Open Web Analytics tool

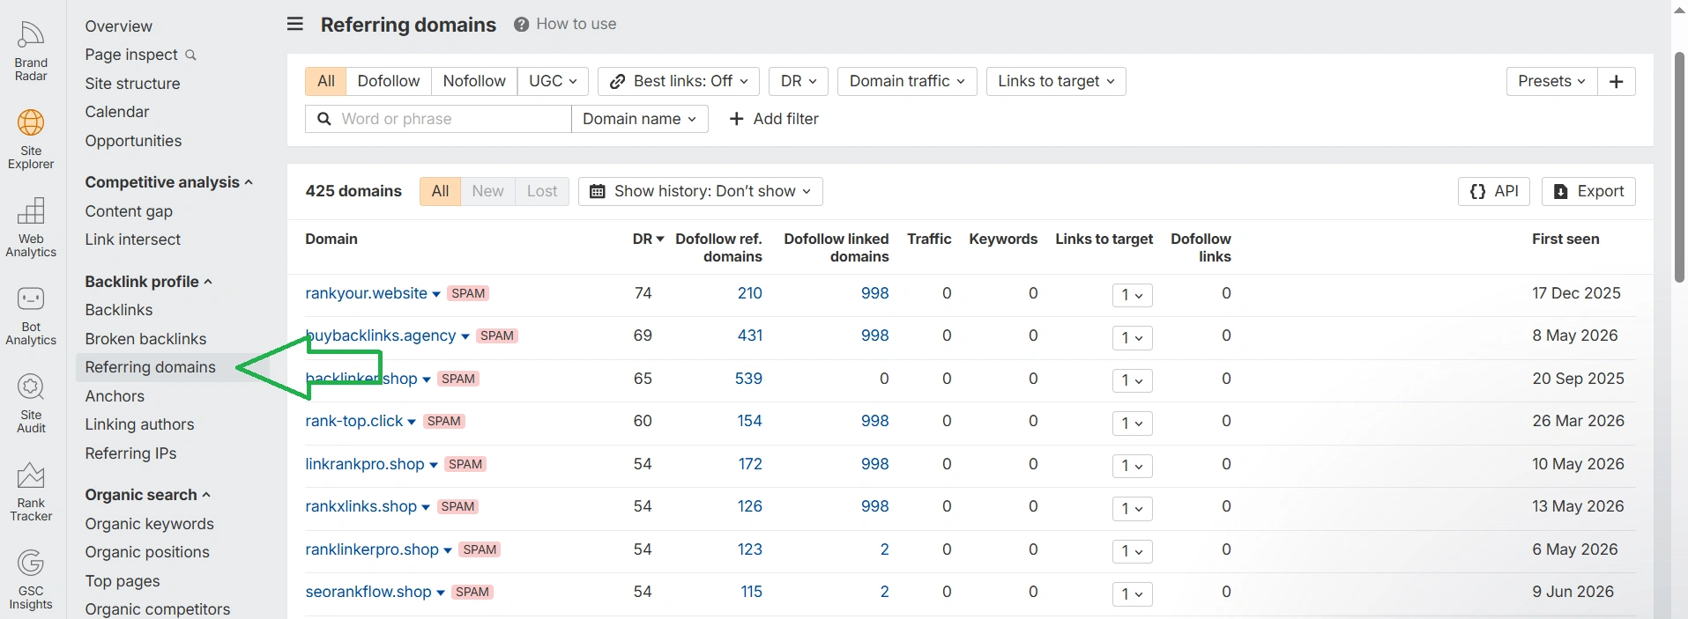(31, 228)
